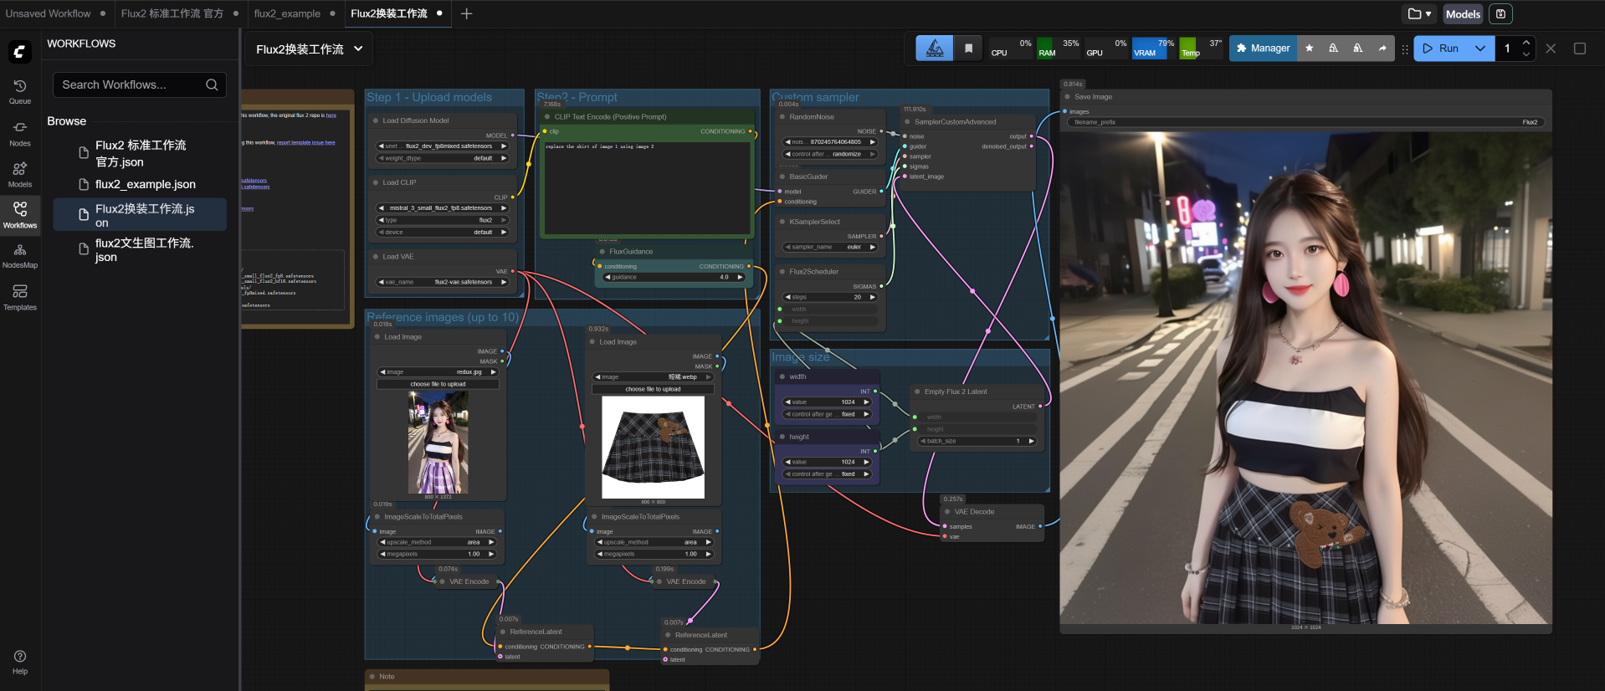The height and width of the screenshot is (691, 1605).
Task: Toggle the collapse dot on Load Diffusion Model node
Action: click(376, 120)
